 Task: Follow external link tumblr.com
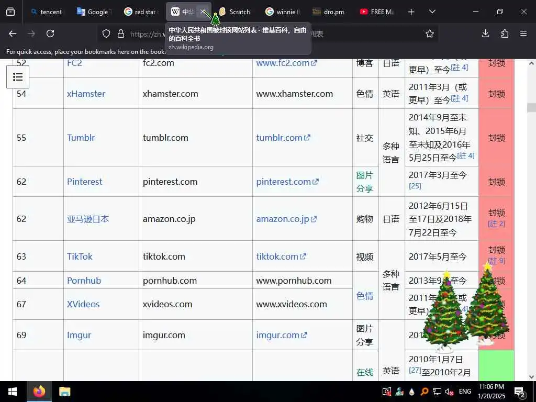point(283,138)
